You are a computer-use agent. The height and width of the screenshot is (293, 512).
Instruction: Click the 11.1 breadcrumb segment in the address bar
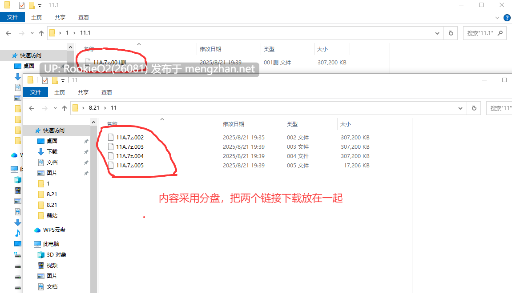pos(85,32)
